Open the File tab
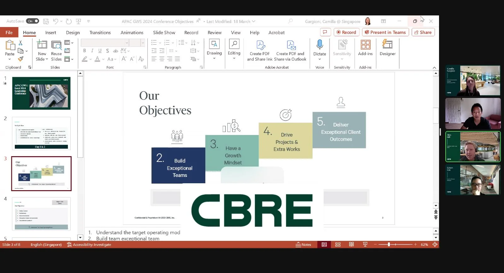504x273 pixels. point(9,32)
